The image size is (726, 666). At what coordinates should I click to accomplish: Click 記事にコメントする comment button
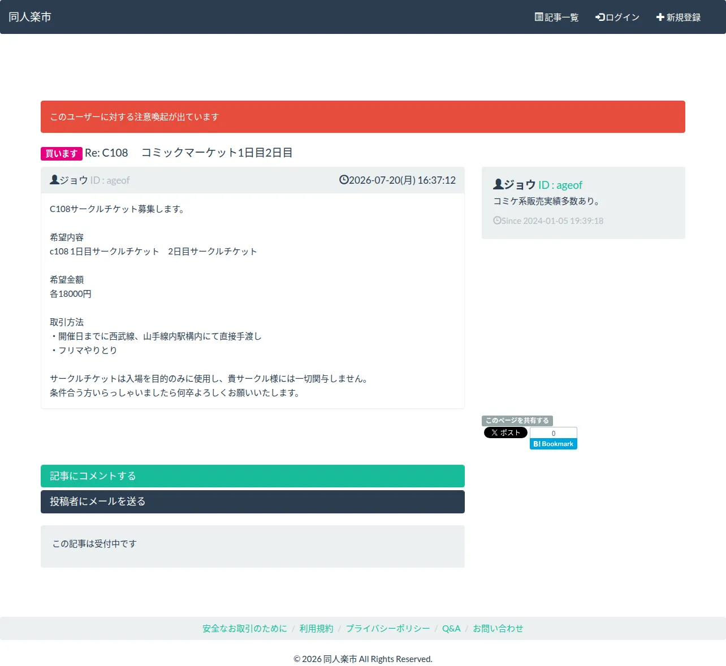click(253, 476)
